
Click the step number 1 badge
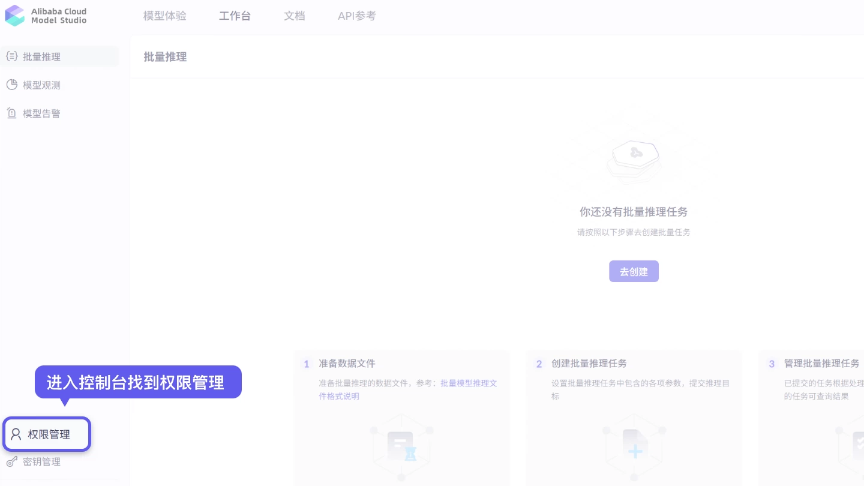(307, 364)
